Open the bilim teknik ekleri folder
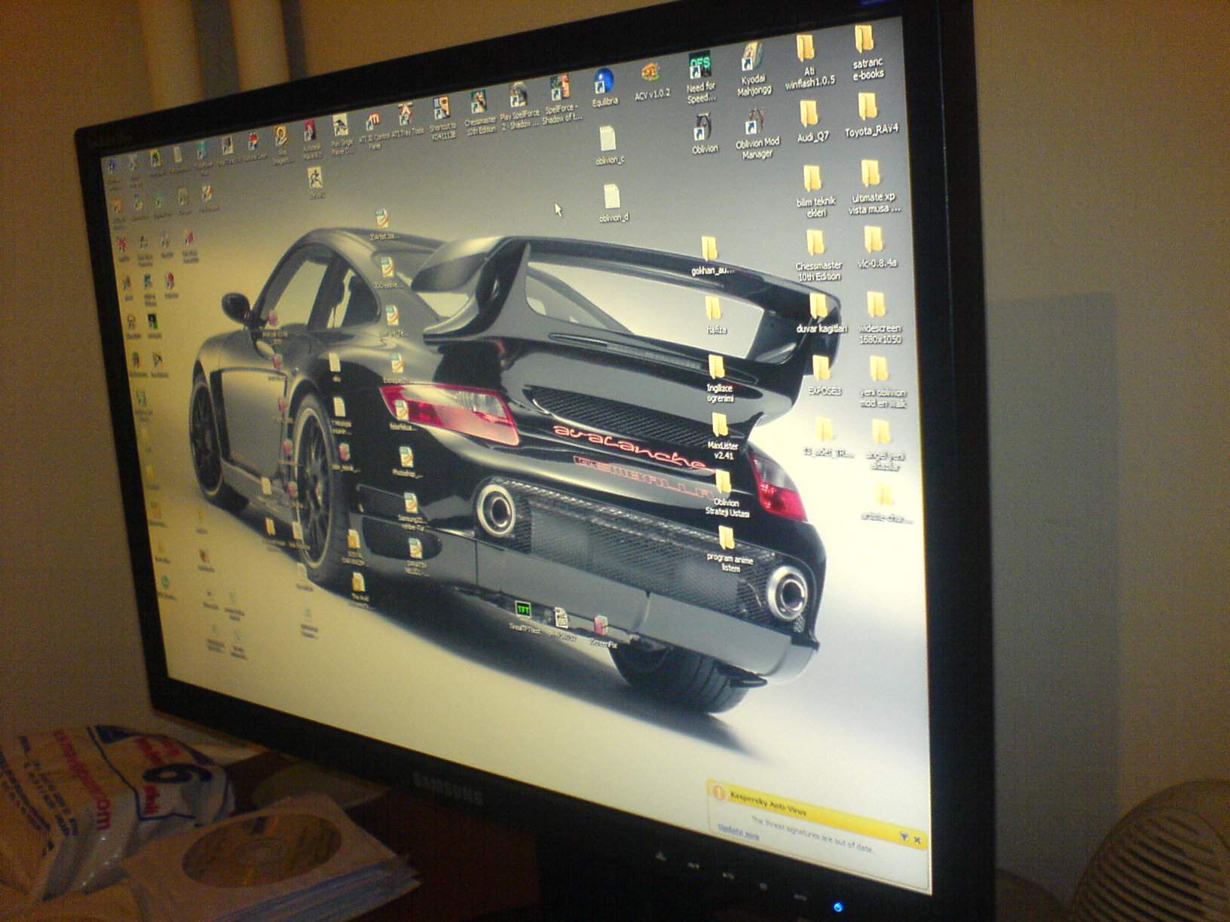 pyautogui.click(x=814, y=191)
